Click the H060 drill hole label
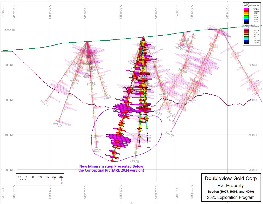Screen dimensions: 263x204 [x=106, y=98]
